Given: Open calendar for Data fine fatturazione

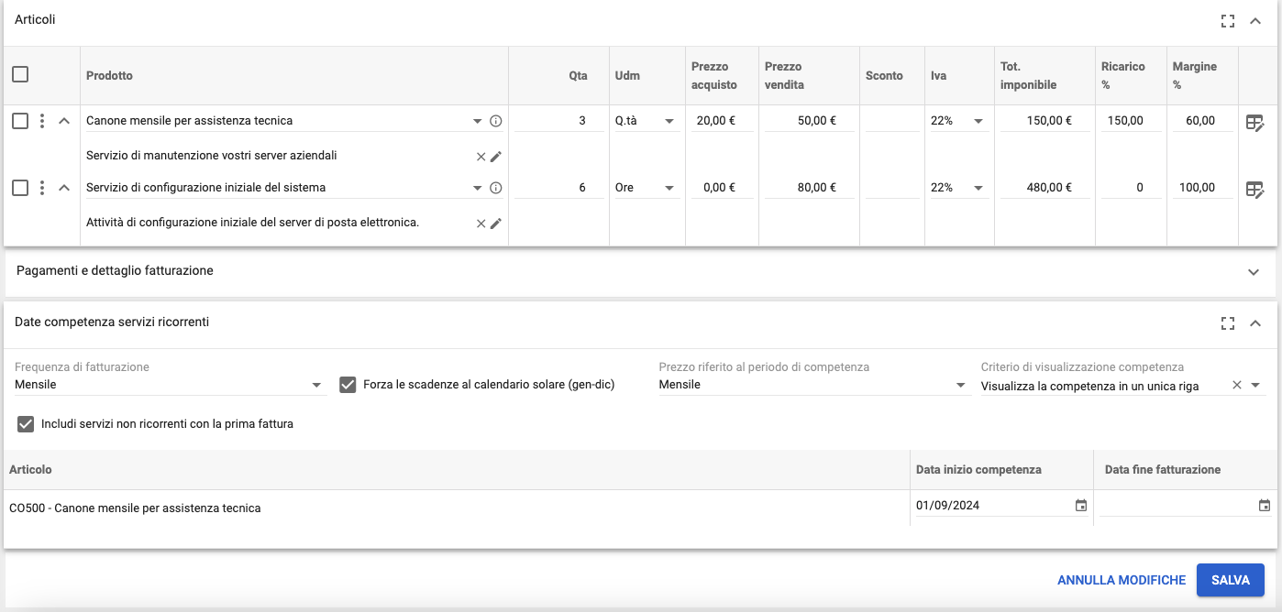Looking at the screenshot, I should 1265,506.
